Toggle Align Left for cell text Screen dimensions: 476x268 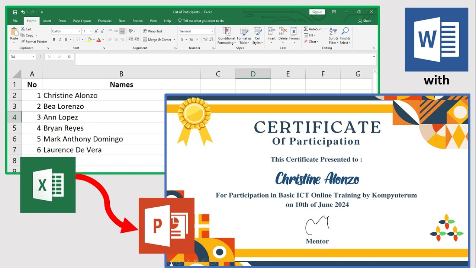(x=110, y=39)
